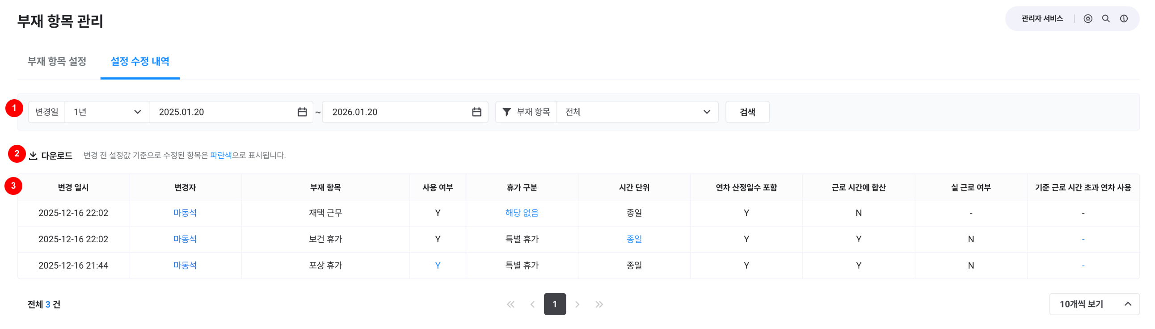The height and width of the screenshot is (329, 1155).
Task: Open the end date calendar icon
Action: click(476, 112)
